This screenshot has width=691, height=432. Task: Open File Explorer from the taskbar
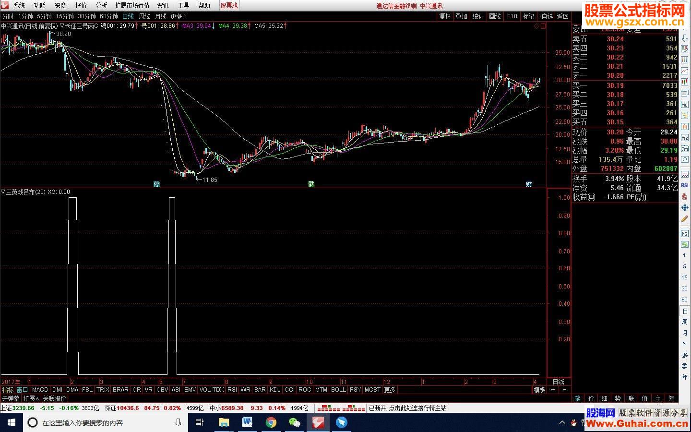pyautogui.click(x=224, y=422)
